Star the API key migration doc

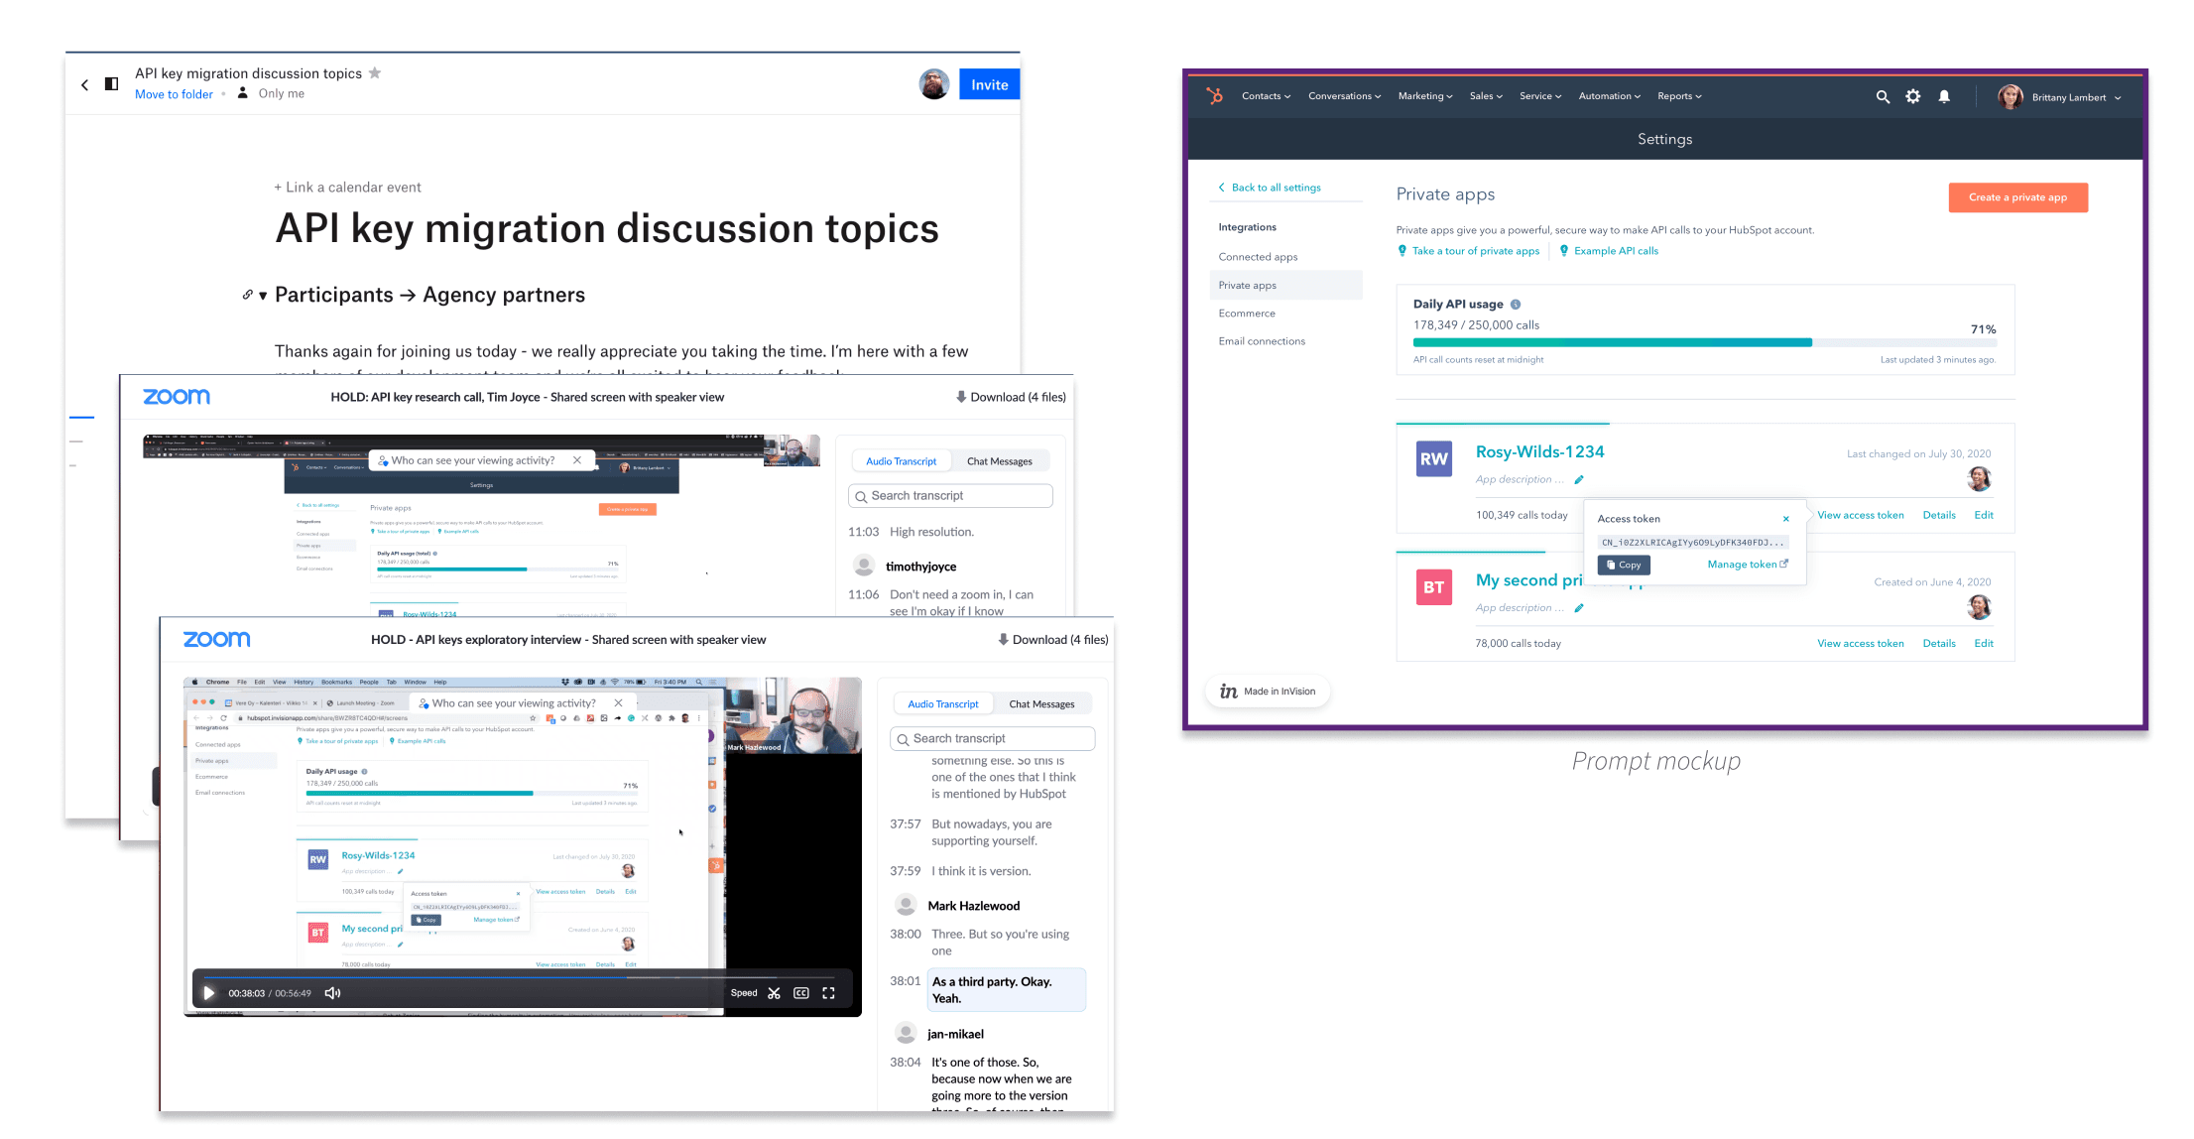(375, 73)
